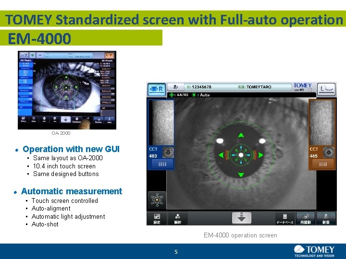Click the New button in OA-2000 screen
Image resolution: width=346 pixels, height=259 pixels.
click(109, 120)
